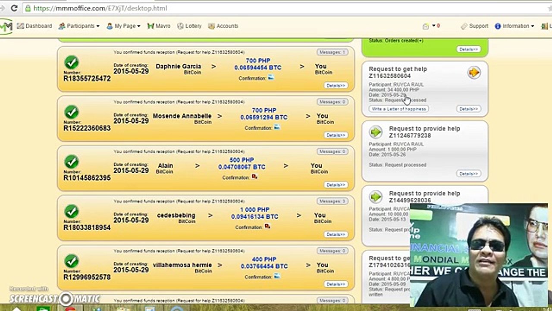
Task: View Details for request Z11246779238
Action: pyautogui.click(x=468, y=174)
